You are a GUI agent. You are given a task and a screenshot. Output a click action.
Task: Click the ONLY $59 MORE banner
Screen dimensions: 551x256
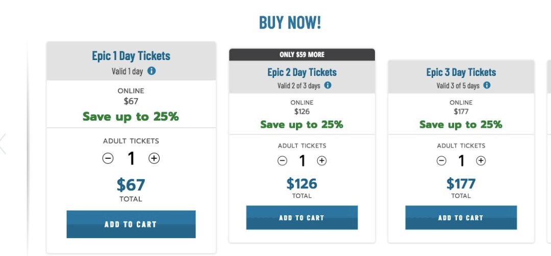point(302,54)
